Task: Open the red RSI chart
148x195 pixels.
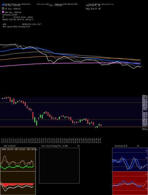Action: click(x=130, y=183)
